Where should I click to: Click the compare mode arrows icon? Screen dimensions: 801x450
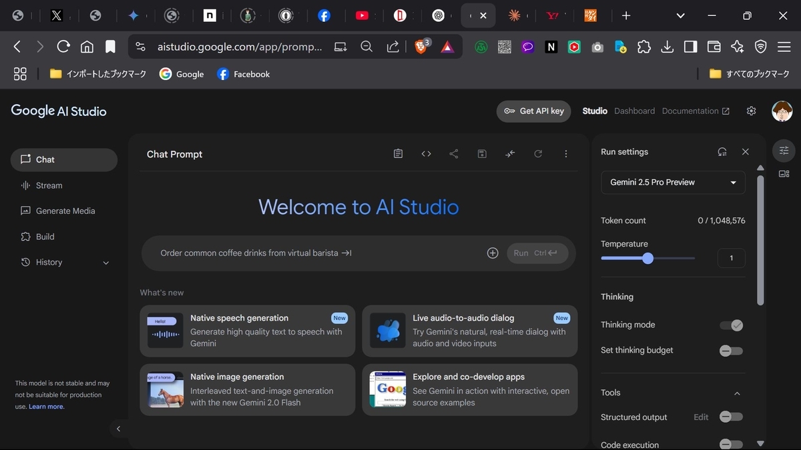[x=510, y=154]
